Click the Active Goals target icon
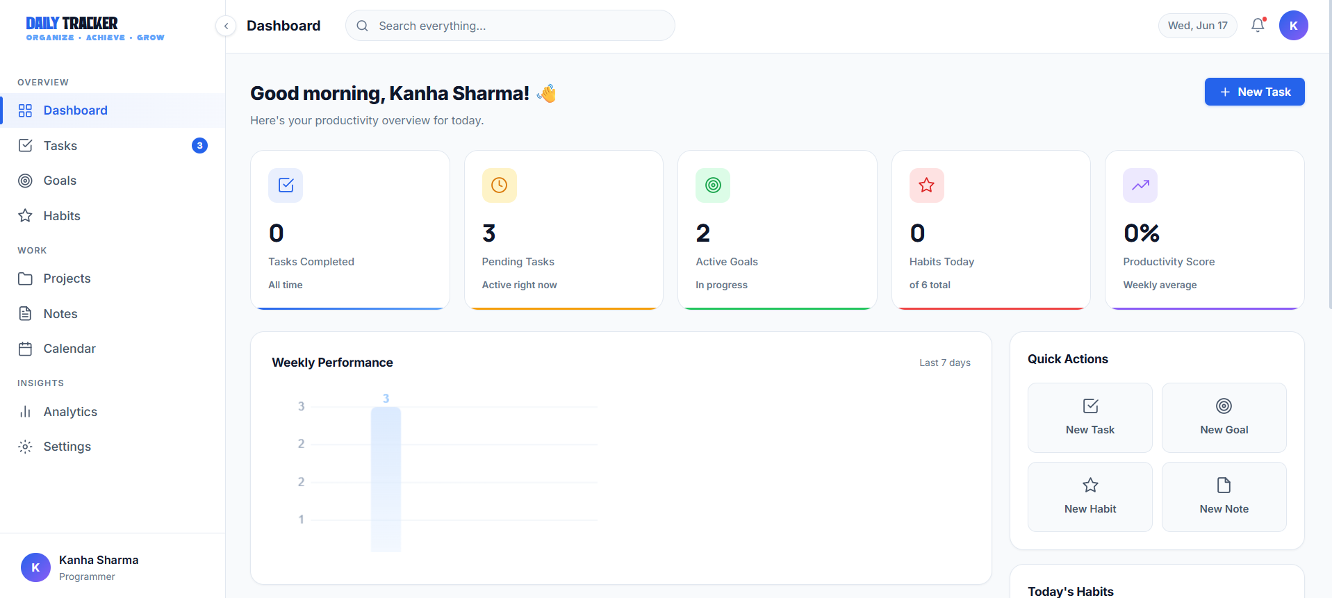This screenshot has width=1332, height=598. [x=713, y=185]
